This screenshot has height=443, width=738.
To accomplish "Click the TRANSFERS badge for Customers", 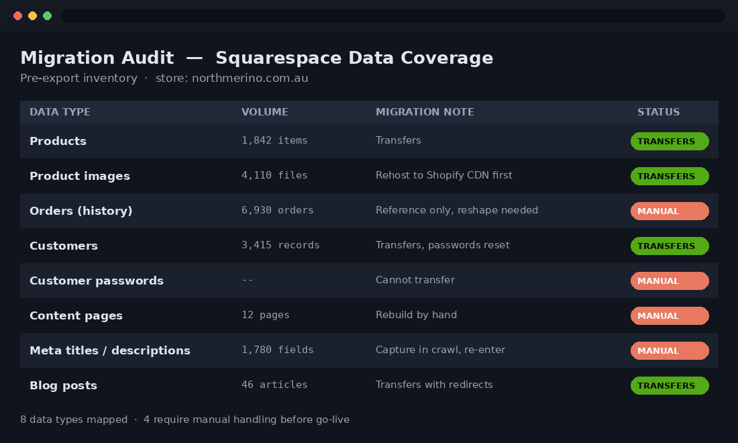I will [670, 246].
